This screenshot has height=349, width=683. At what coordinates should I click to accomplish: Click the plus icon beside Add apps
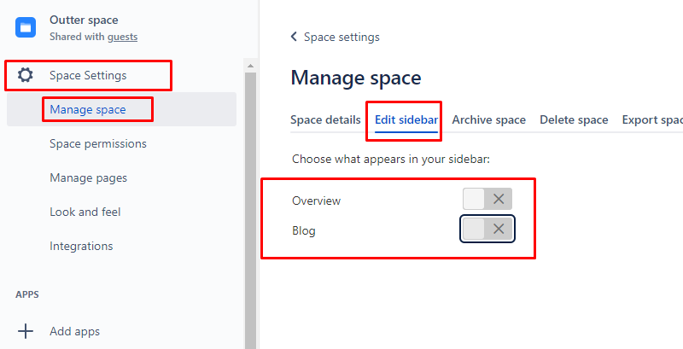click(x=26, y=332)
